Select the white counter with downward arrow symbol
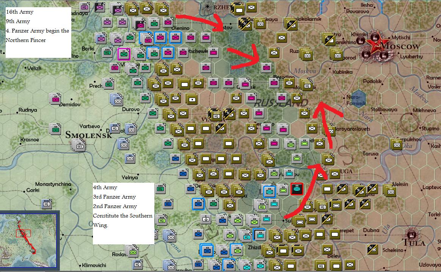Viewport: 441px width, 272px height. (x=206, y=219)
